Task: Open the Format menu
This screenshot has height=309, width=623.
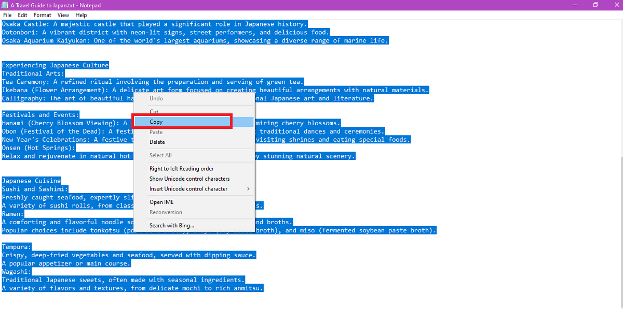Action: (x=43, y=15)
